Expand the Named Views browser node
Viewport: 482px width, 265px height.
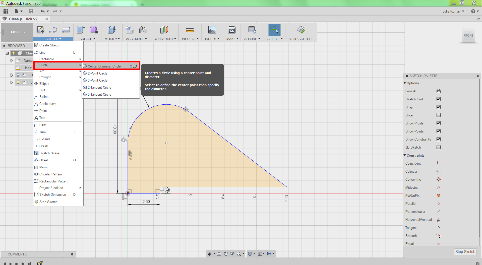[x=12, y=60]
